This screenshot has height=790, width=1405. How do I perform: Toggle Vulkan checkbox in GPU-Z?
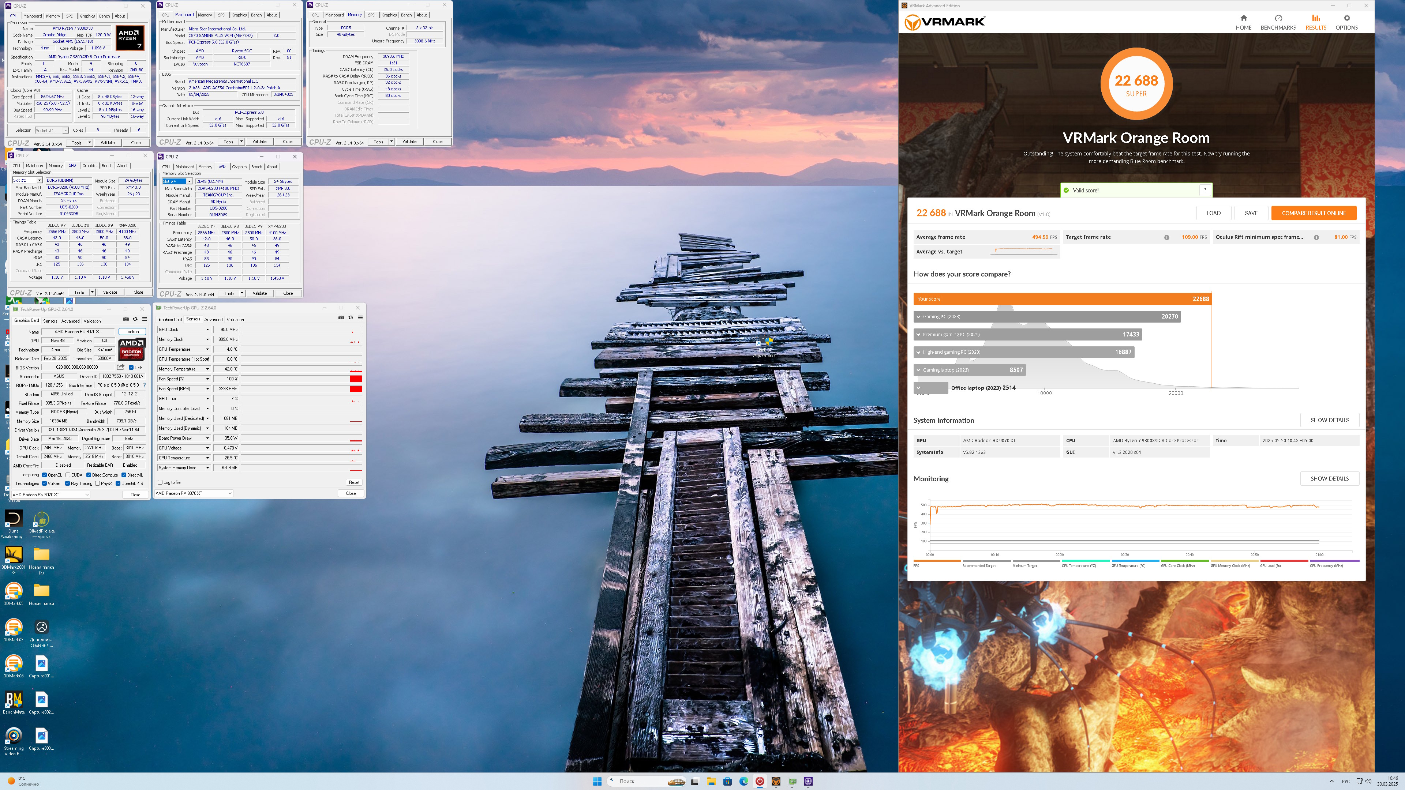(x=45, y=484)
